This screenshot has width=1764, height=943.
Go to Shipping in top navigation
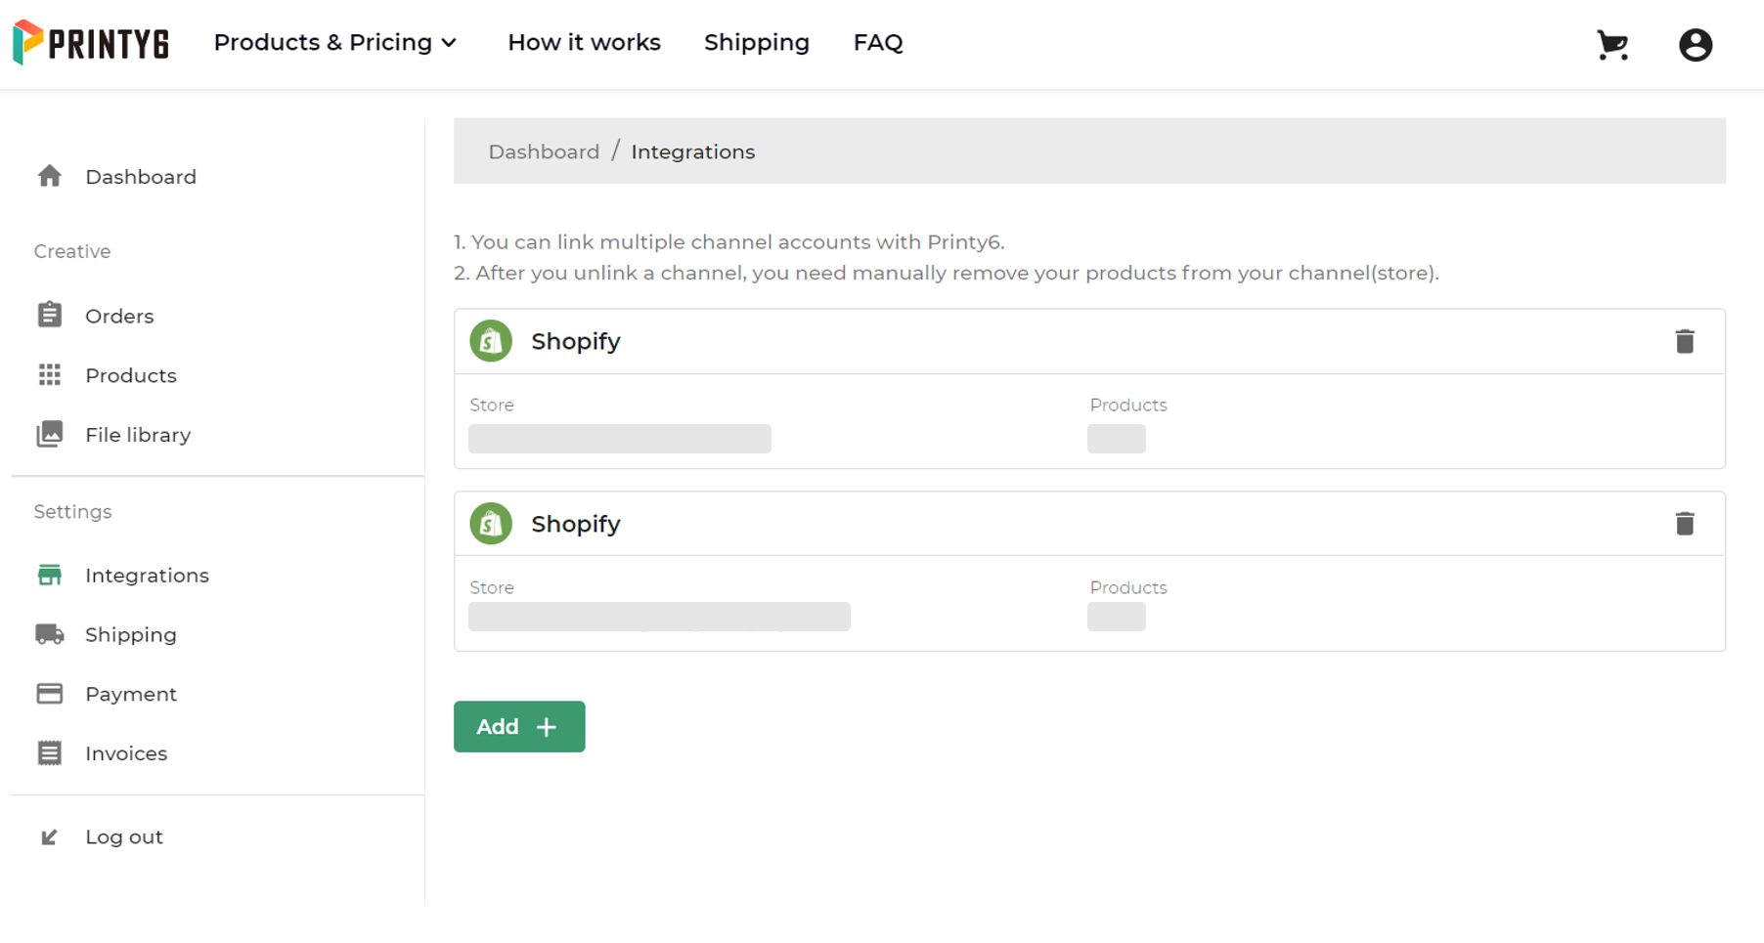(x=756, y=43)
